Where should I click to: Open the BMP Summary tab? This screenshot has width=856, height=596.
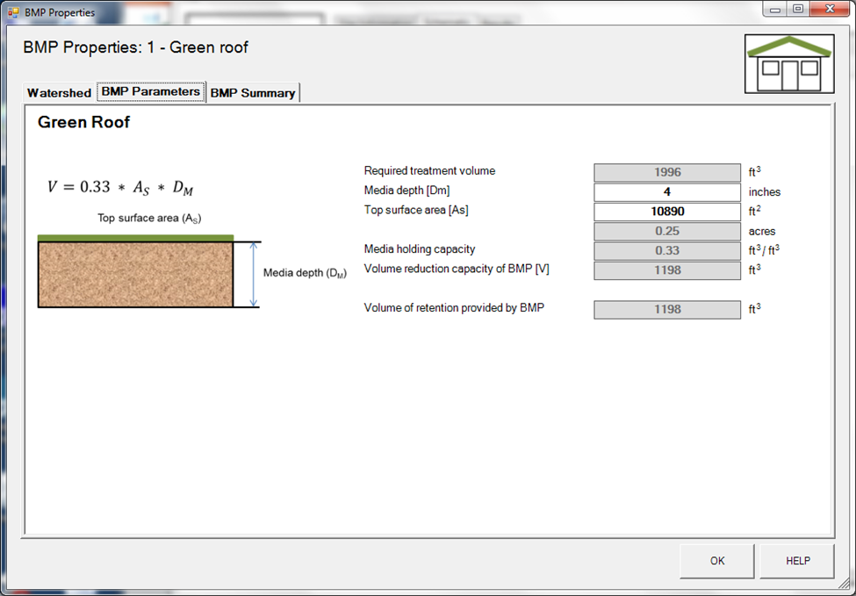(253, 93)
